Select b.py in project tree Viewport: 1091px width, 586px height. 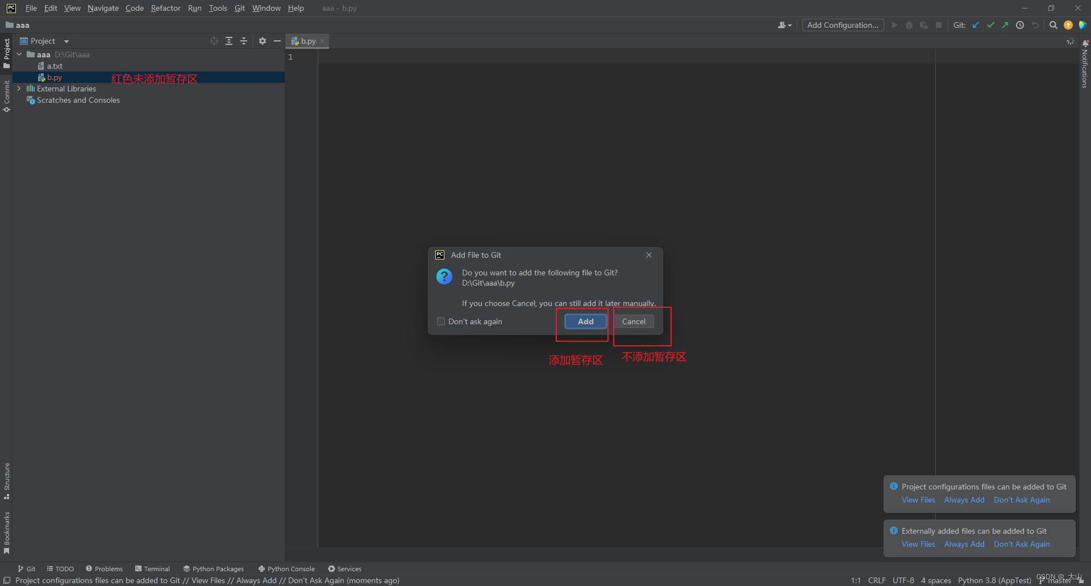click(148, 77)
